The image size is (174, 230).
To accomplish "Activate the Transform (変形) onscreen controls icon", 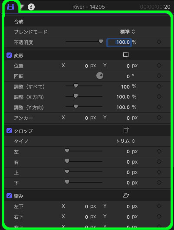I will (126, 55).
